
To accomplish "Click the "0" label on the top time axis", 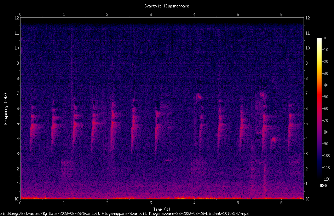I will (20, 14).
